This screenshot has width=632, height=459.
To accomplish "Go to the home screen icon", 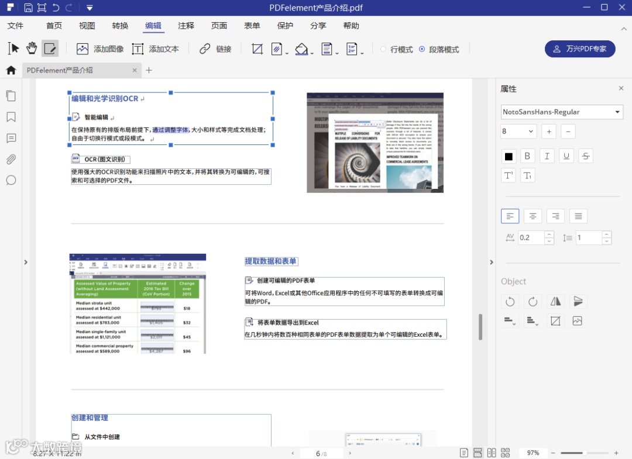I will [x=11, y=70].
